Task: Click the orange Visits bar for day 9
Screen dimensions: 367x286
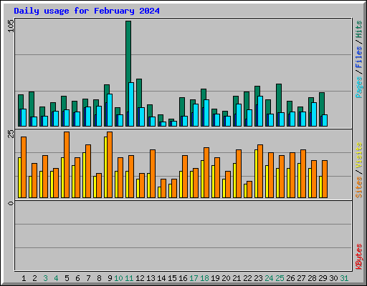Action: pos(110,164)
